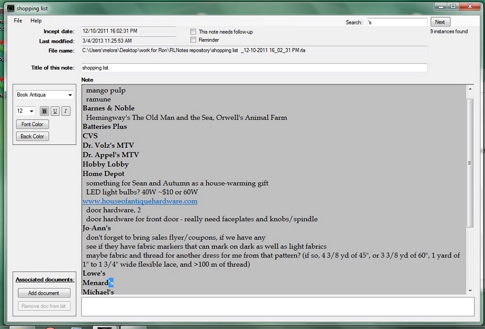Screen dimensions: 485x329
Task: Toggle bold formatting with the B button
Action: 44,111
